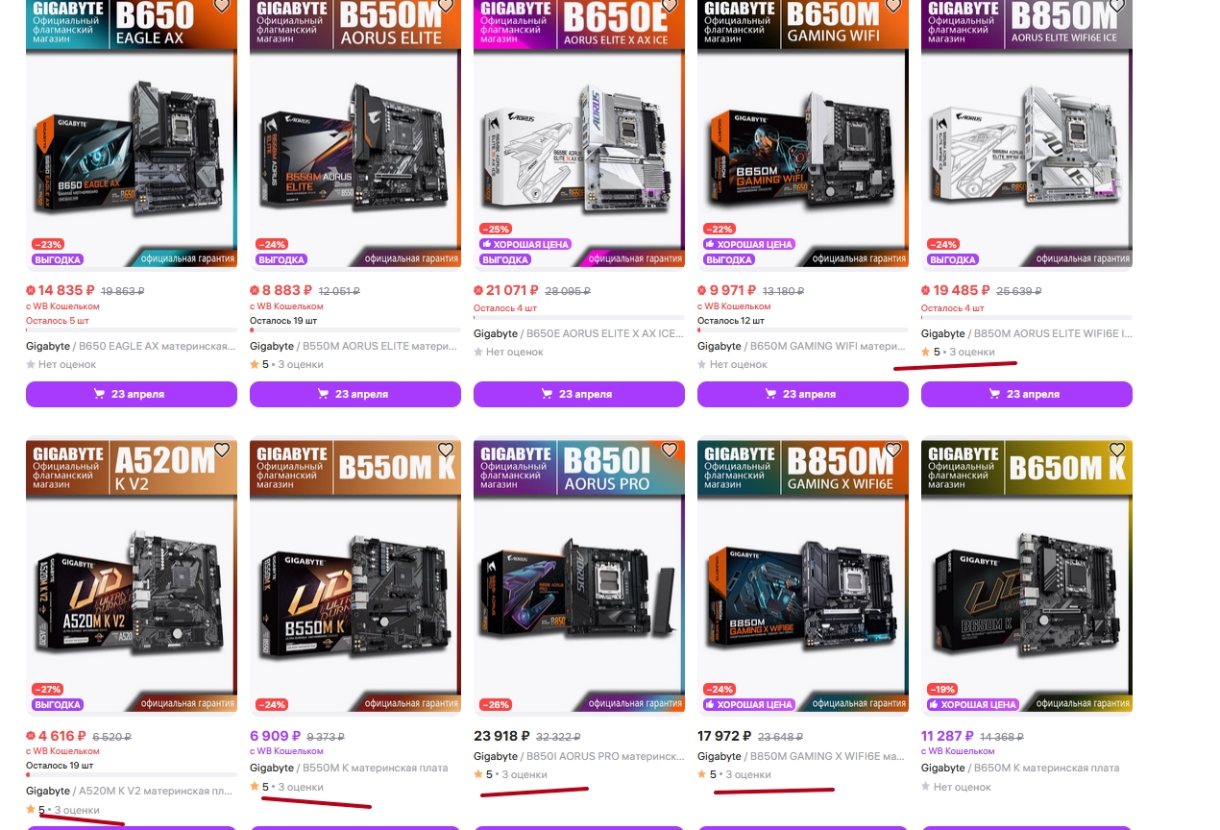Add B550M AORUS ELITE to cart
Image resolution: width=1220 pixels, height=830 pixels.
click(x=355, y=394)
